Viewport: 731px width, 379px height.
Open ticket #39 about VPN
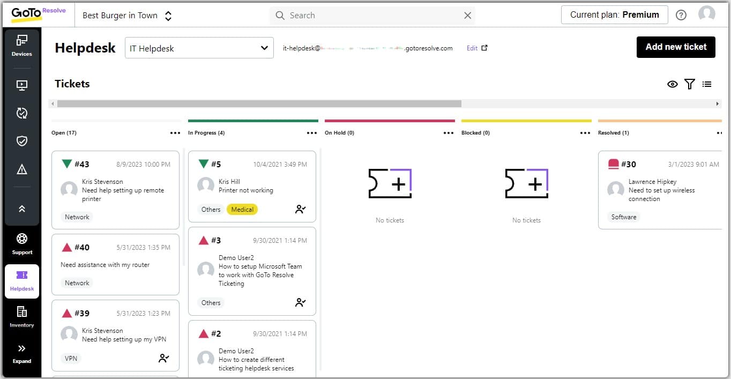pos(115,336)
